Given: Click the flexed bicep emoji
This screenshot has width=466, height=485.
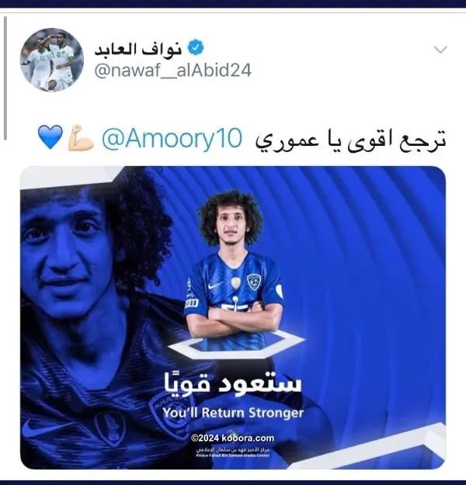Looking at the screenshot, I should point(81,137).
